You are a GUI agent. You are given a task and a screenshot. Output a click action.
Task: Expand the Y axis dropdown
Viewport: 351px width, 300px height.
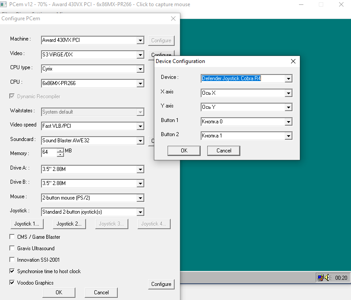pyautogui.click(x=288, y=107)
